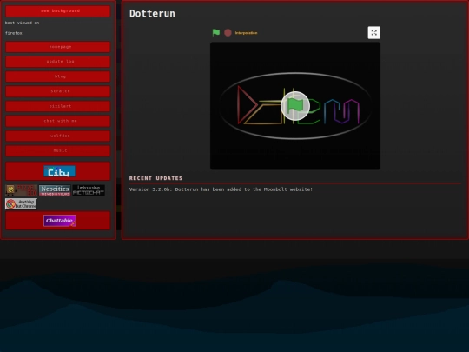Click the red stop button above the player
Image resolution: width=469 pixels, height=352 pixels.
point(228,33)
